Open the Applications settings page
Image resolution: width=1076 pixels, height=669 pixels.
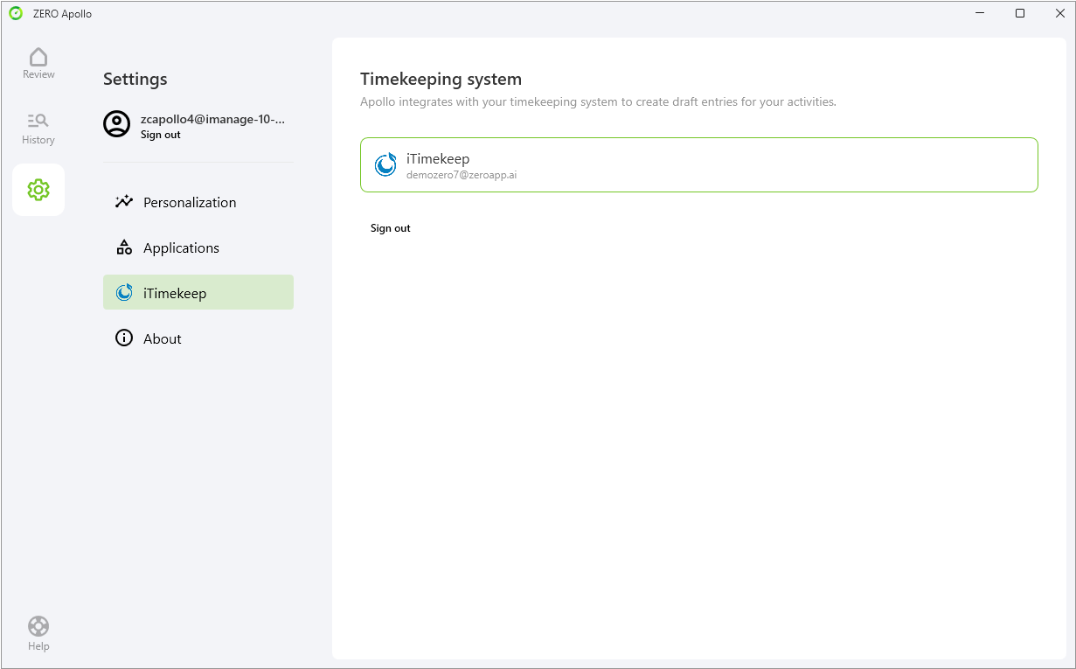point(198,247)
